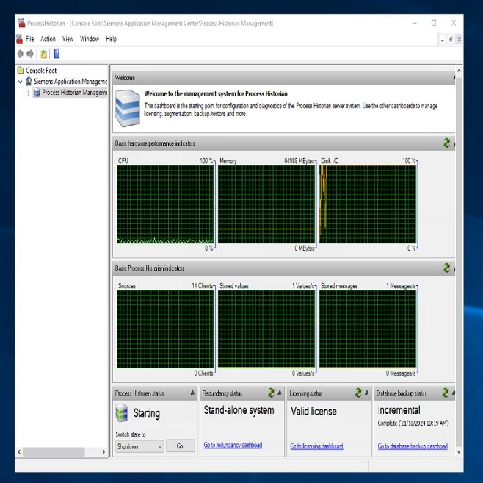Click the tree pane scroll right arrow
Viewport: 483px width, 483px height.
coord(103,452)
